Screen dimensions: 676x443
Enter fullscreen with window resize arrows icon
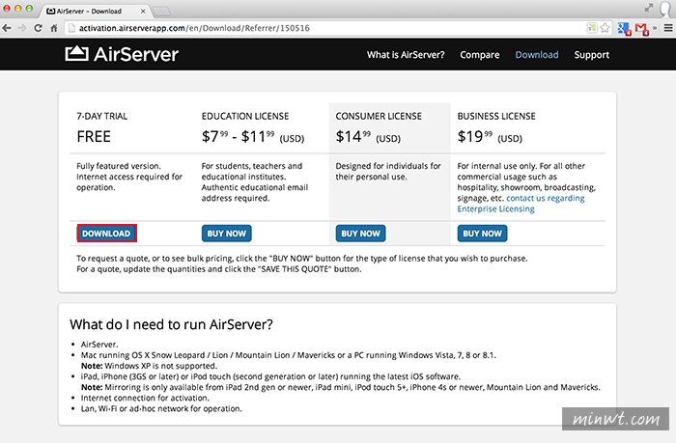649,8
